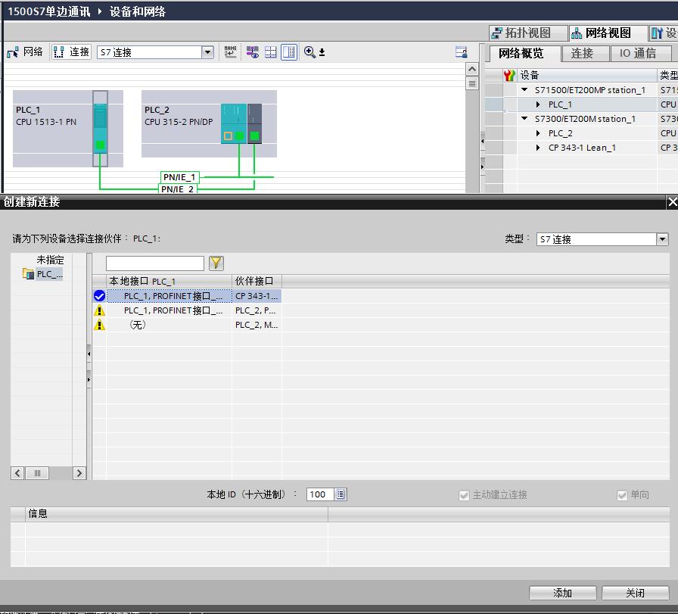The image size is (678, 614).
Task: Select partner interface PLC_2, M... cell
Action: (257, 325)
